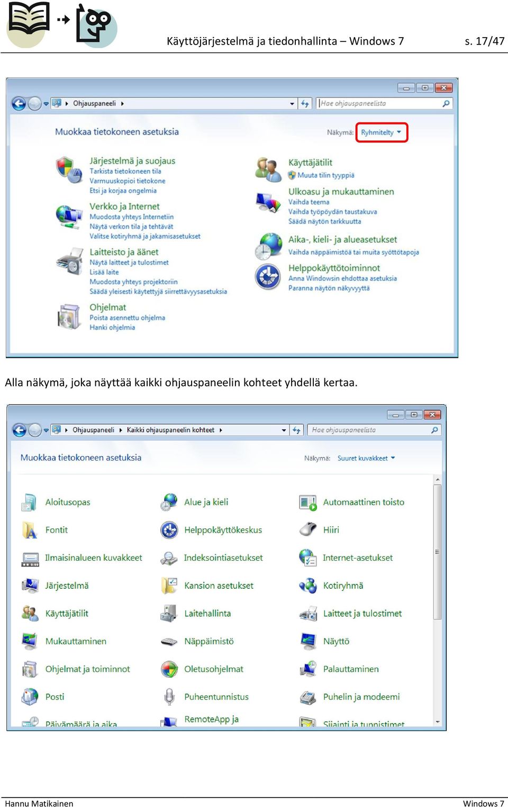Open the Helppokäyttötoiminnot icon
Screen dimensions: 508x807
click(268, 277)
